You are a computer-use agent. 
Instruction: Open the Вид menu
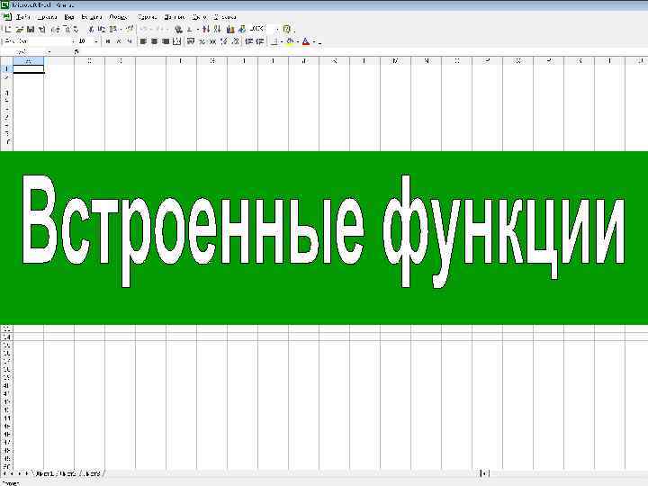coord(69,17)
